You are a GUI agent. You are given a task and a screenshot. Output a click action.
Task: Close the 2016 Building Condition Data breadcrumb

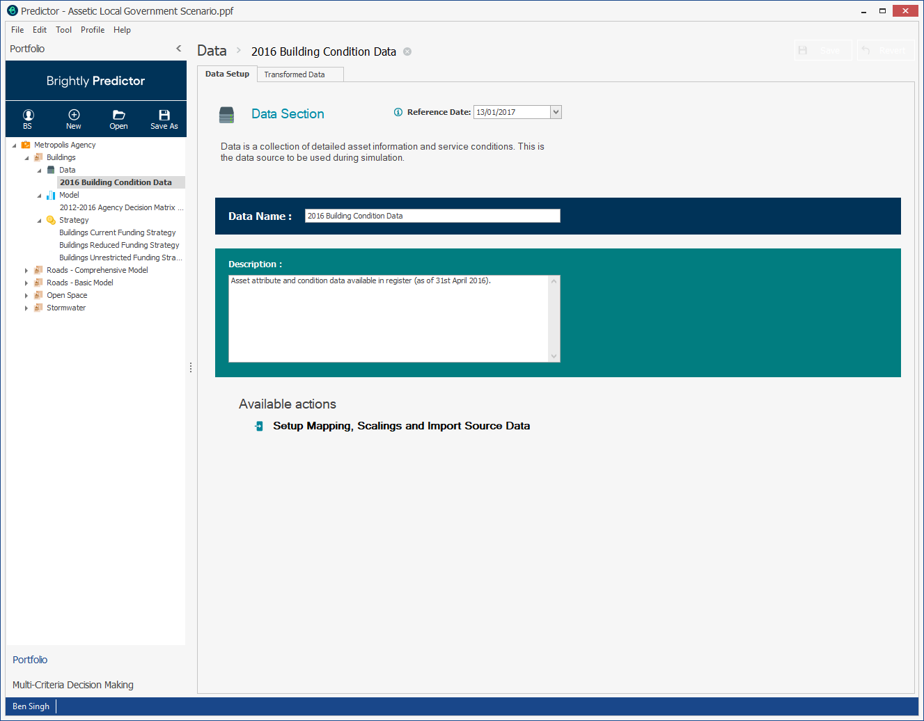click(x=407, y=51)
